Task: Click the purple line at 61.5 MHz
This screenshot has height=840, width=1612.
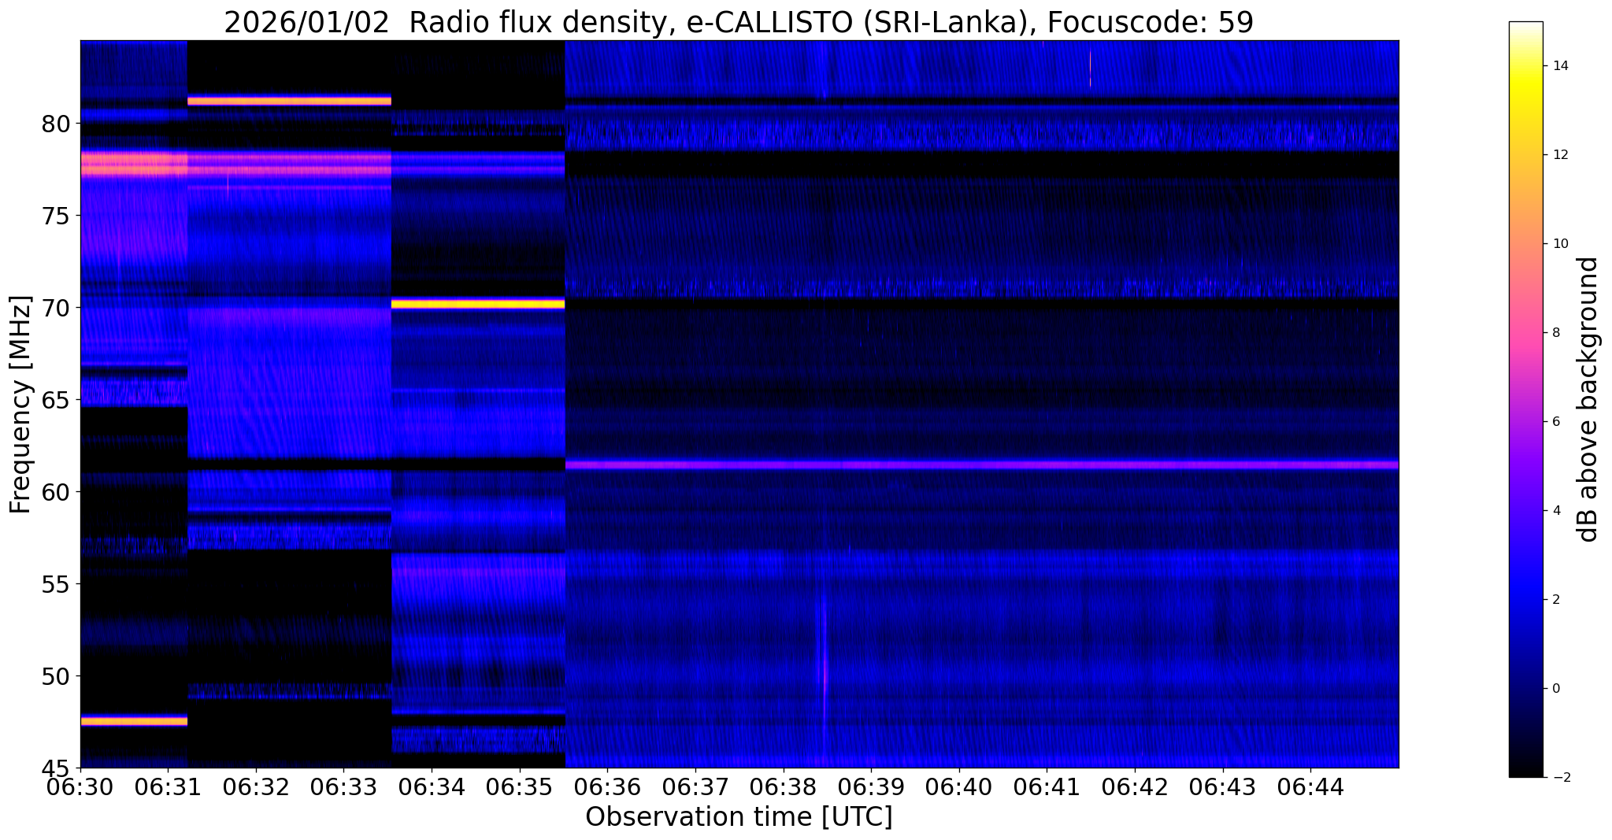Action: 982,465
